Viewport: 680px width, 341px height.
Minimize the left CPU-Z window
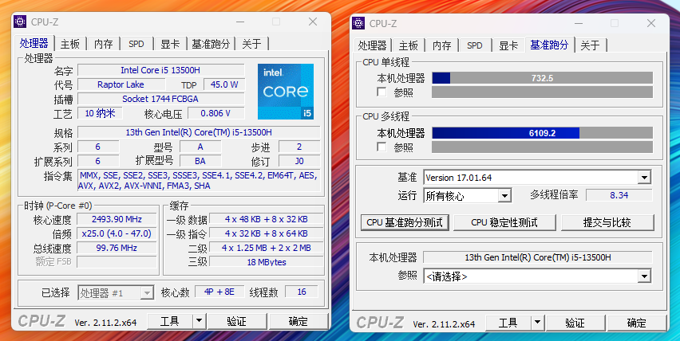239,22
